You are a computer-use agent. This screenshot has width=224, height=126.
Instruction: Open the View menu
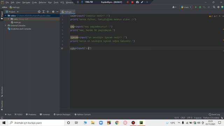click(x=18, y=2)
